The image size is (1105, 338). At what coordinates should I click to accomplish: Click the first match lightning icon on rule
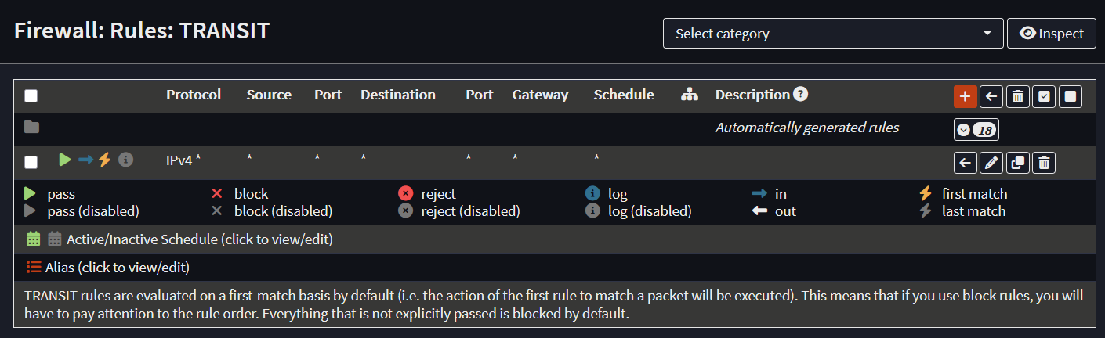105,160
